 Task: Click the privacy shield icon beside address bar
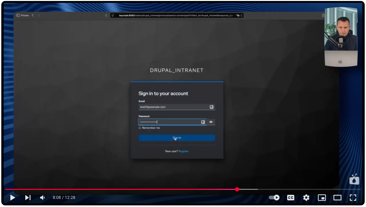pos(106,15)
